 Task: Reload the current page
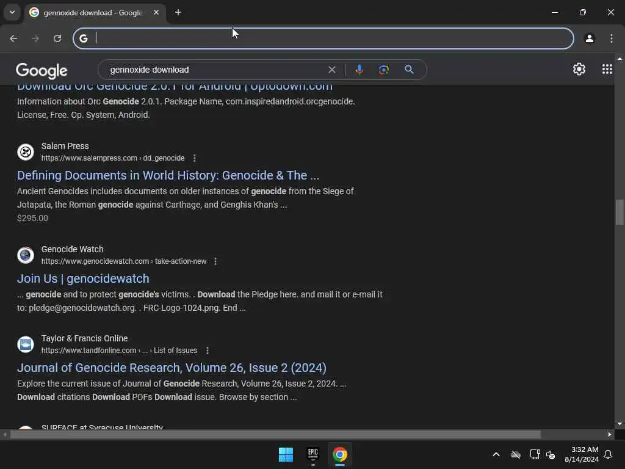tap(57, 38)
